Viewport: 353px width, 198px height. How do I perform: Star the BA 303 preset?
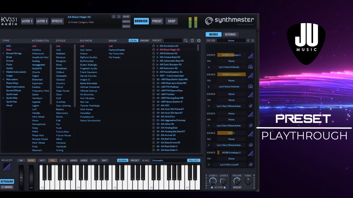pyautogui.click(x=154, y=105)
